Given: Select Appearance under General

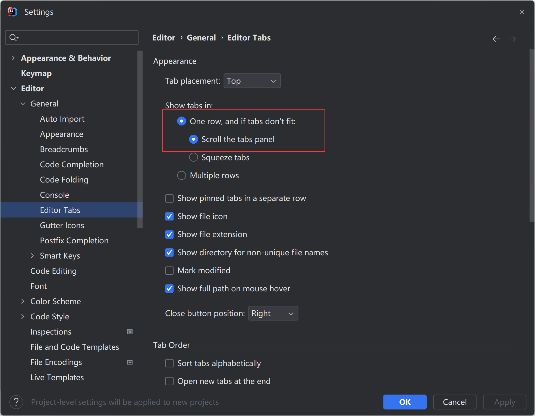Looking at the screenshot, I should point(62,134).
